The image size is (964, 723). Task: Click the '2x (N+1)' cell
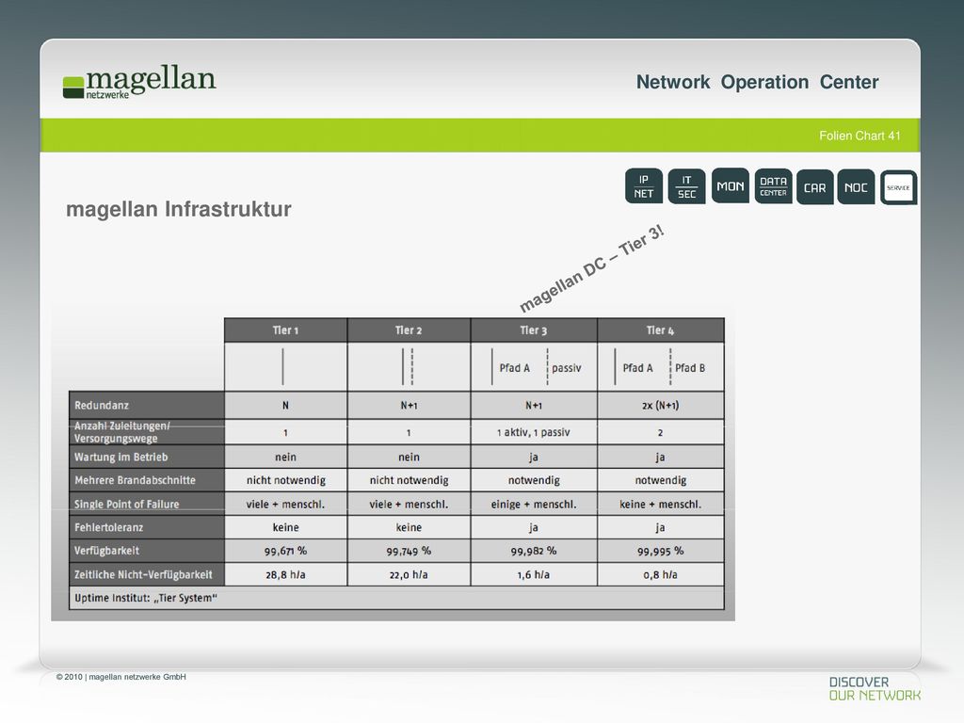pos(660,405)
